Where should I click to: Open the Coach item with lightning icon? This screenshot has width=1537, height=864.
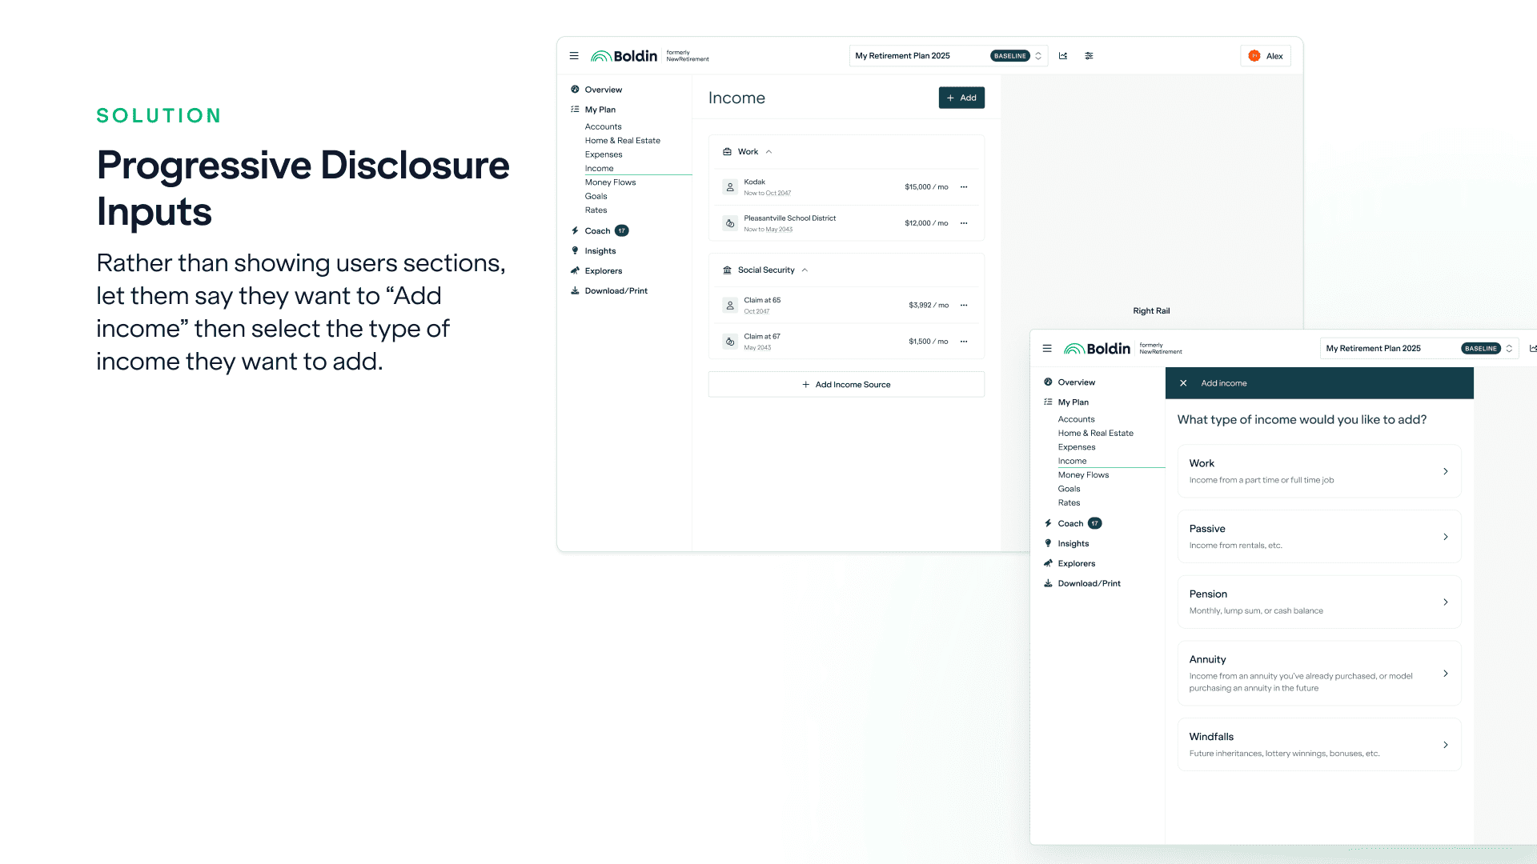597,231
